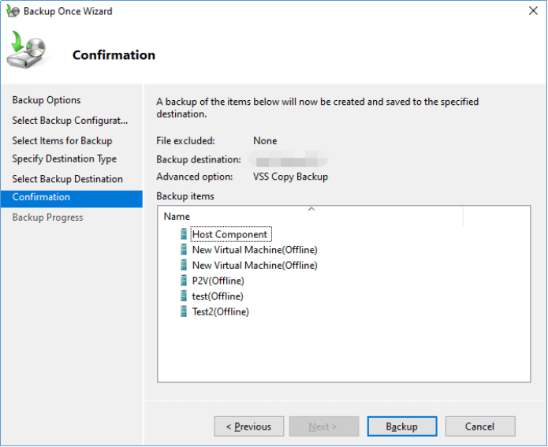Screen dimensions: 548x447
Task: Click the sort arrow above the Name column
Action: [311, 209]
